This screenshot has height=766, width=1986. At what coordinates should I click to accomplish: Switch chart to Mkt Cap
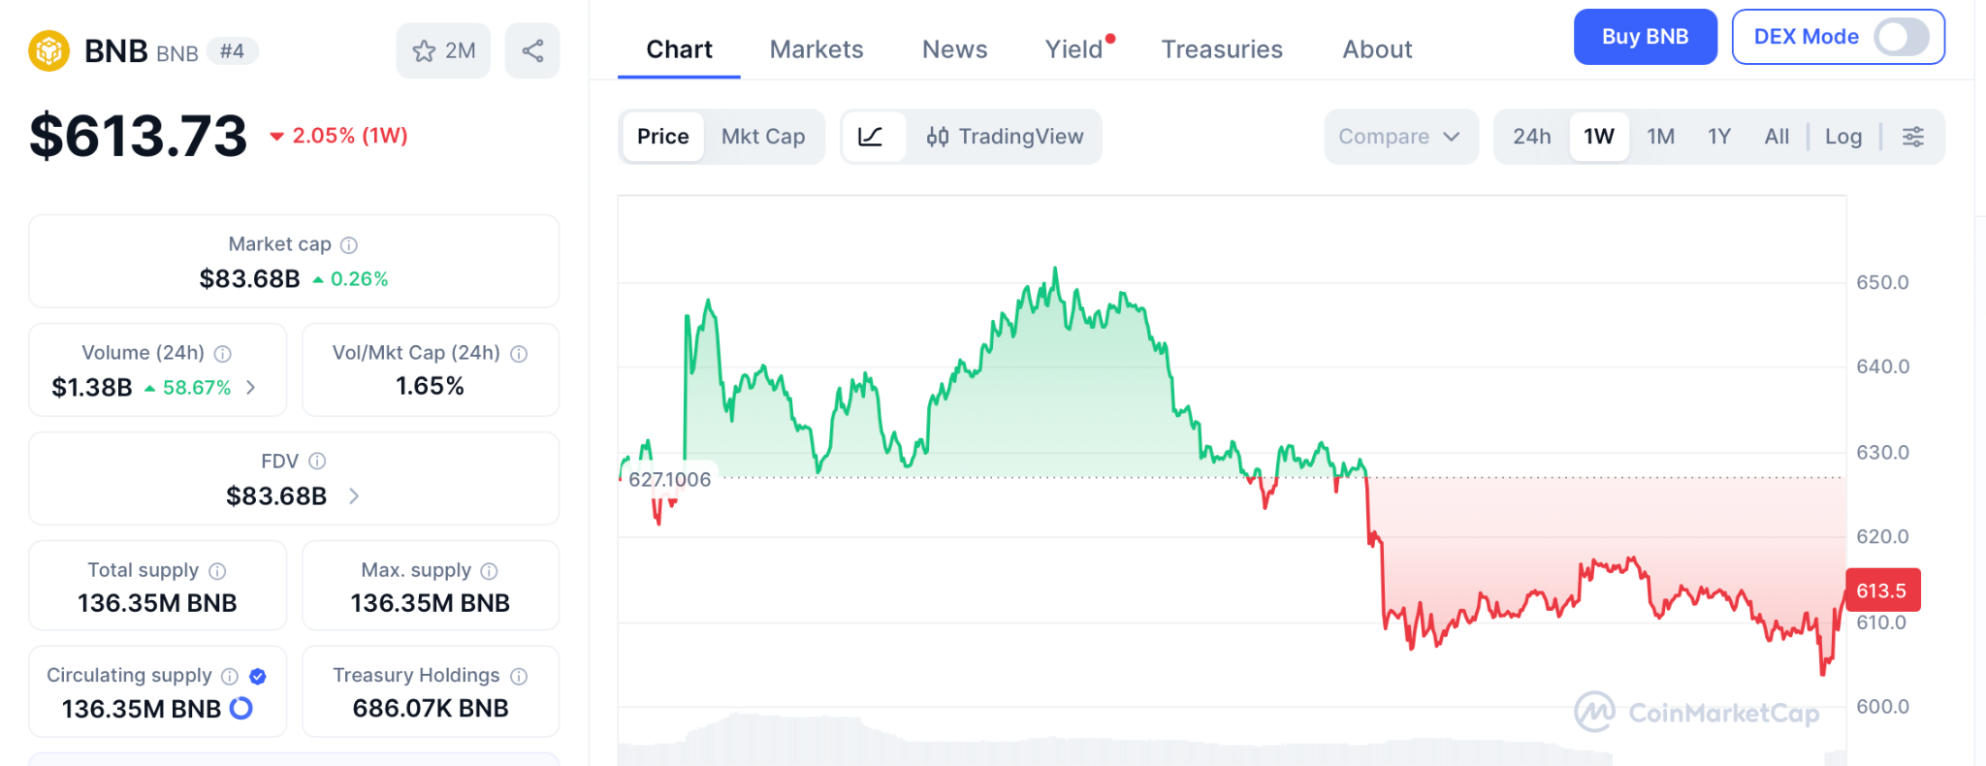pyautogui.click(x=763, y=137)
